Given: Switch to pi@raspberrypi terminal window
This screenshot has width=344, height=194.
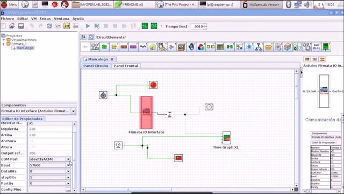Looking at the screenshot, I should tap(219, 4).
